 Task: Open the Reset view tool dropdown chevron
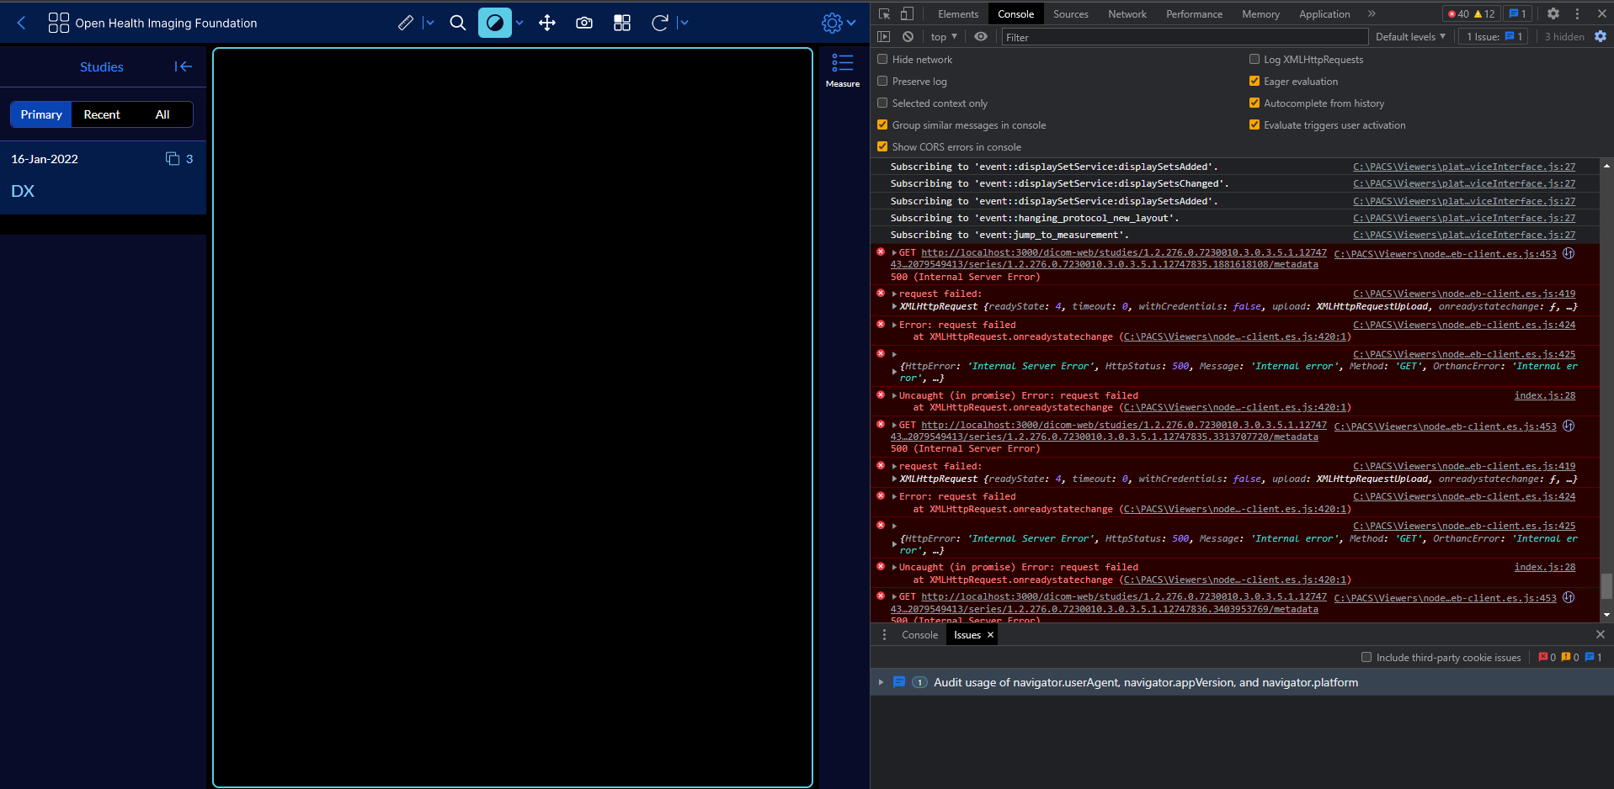coord(683,23)
